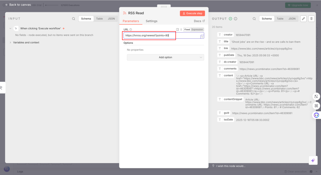Click the Upgrade now button
Viewport: 321px width, 175px height.
298,5
